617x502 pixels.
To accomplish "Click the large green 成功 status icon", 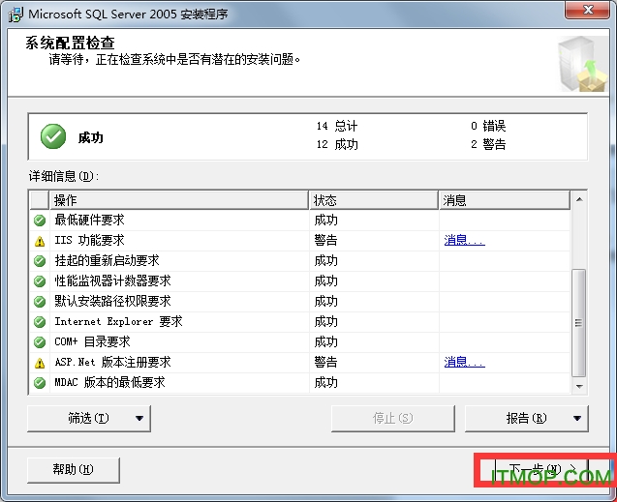I will (x=53, y=137).
